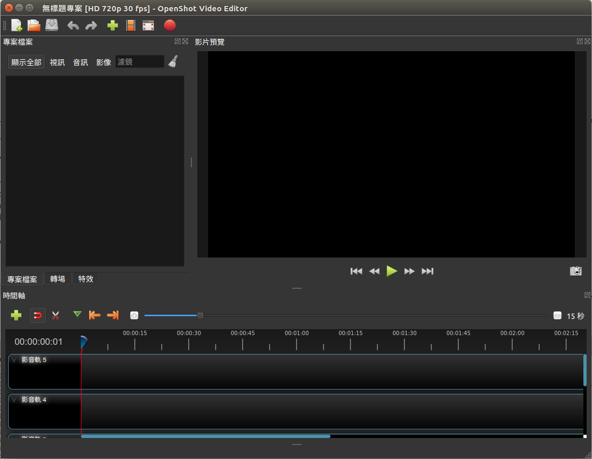Image resolution: width=592 pixels, height=459 pixels.
Task: Click the timeline zoom slider handle
Action: (x=200, y=315)
